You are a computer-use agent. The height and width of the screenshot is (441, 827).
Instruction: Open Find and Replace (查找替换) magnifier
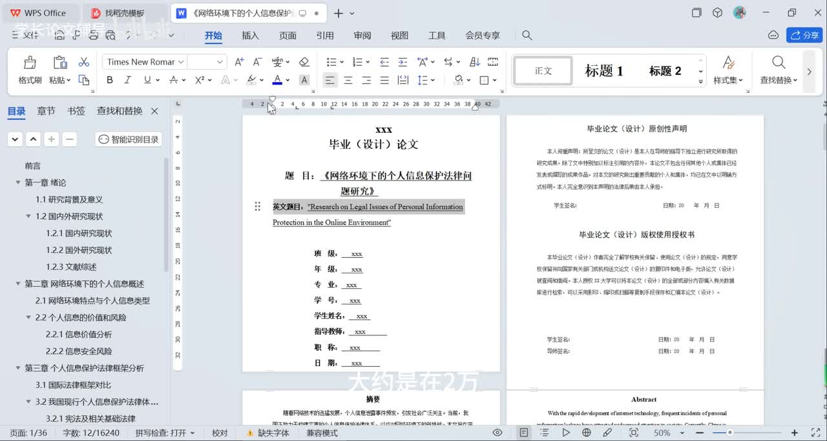(779, 63)
